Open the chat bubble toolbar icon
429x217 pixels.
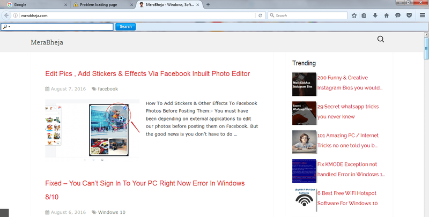pos(398,16)
